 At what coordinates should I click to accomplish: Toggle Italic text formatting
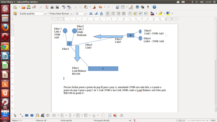(96, 13)
